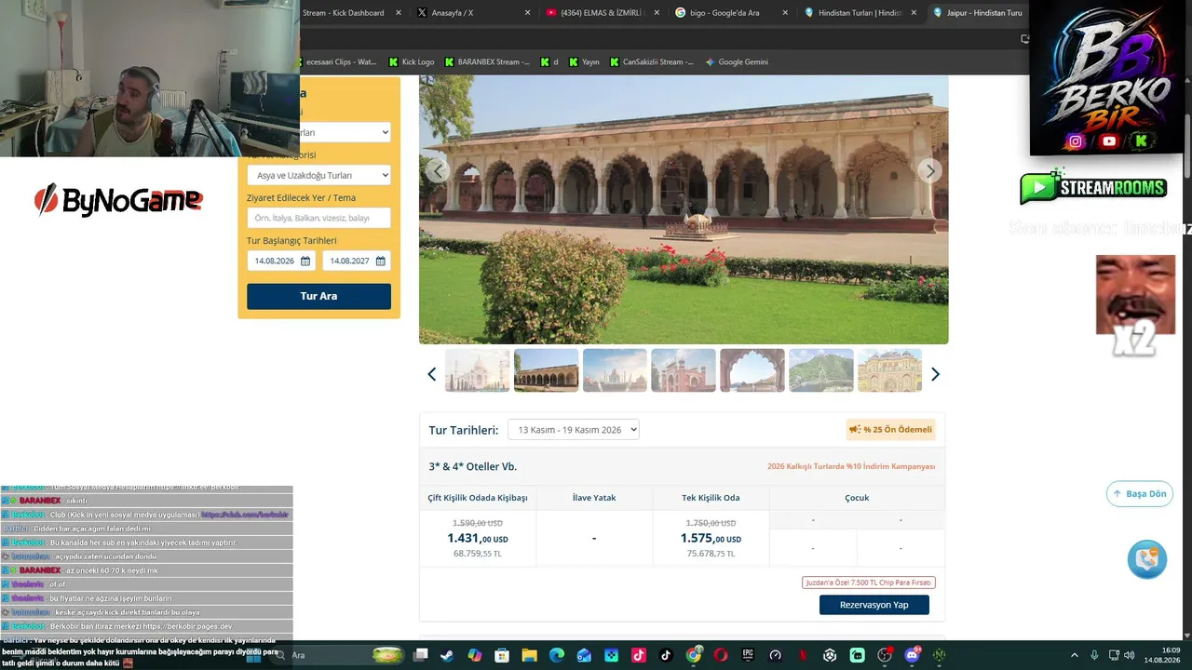This screenshot has height=670, width=1192.
Task: Close the ELMAS & İZMİRLİ YouTube tab
Action: (x=657, y=13)
